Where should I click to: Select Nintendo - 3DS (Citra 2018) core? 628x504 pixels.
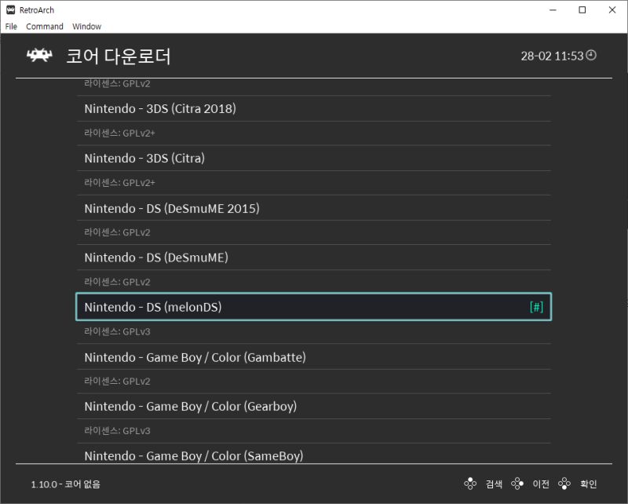tap(314, 108)
